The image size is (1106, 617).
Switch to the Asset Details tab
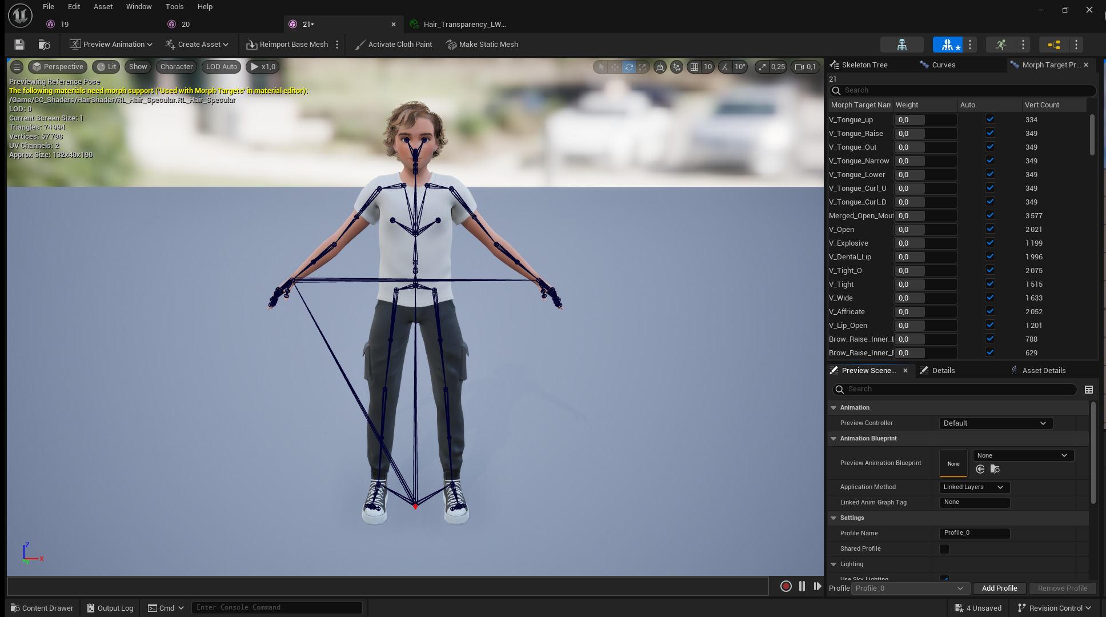tap(1037, 371)
